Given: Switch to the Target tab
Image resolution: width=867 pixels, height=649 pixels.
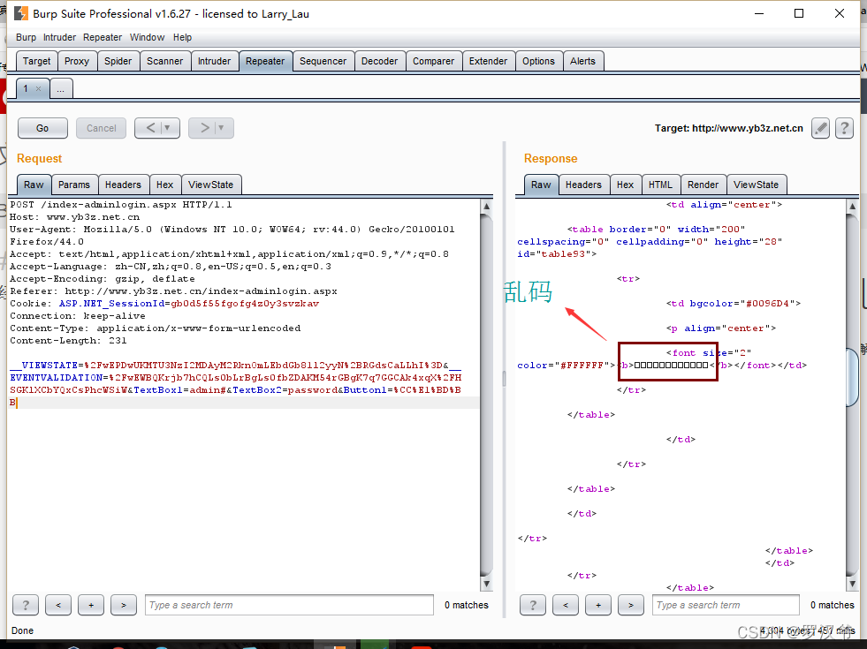Looking at the screenshot, I should point(36,61).
